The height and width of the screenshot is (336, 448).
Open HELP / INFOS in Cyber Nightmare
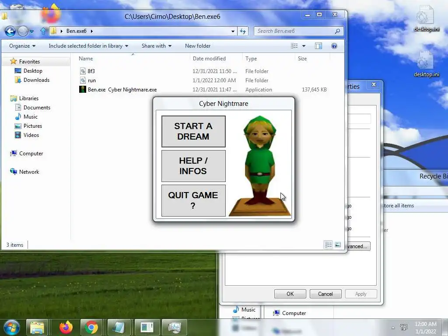click(x=193, y=166)
